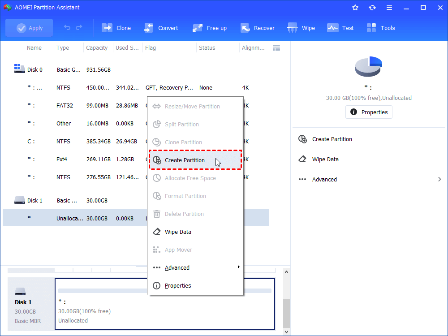Image resolution: width=448 pixels, height=336 pixels.
Task: Open the Tools menu in toolbar
Action: tap(381, 28)
